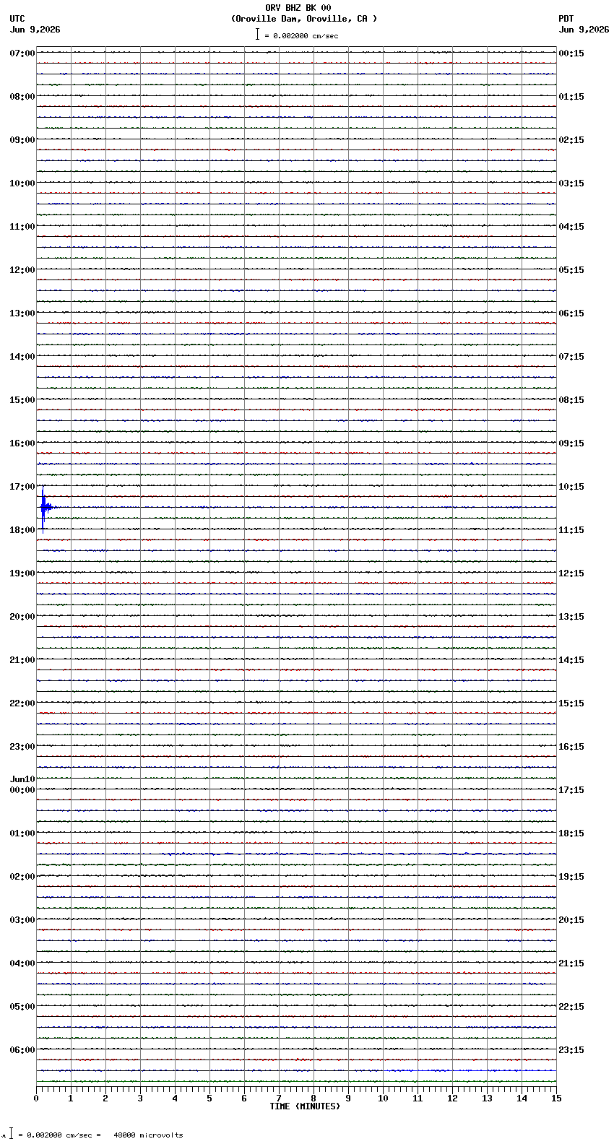Click the '08:15' PDT time label
The height and width of the screenshot is (1144, 614).
click(x=571, y=400)
